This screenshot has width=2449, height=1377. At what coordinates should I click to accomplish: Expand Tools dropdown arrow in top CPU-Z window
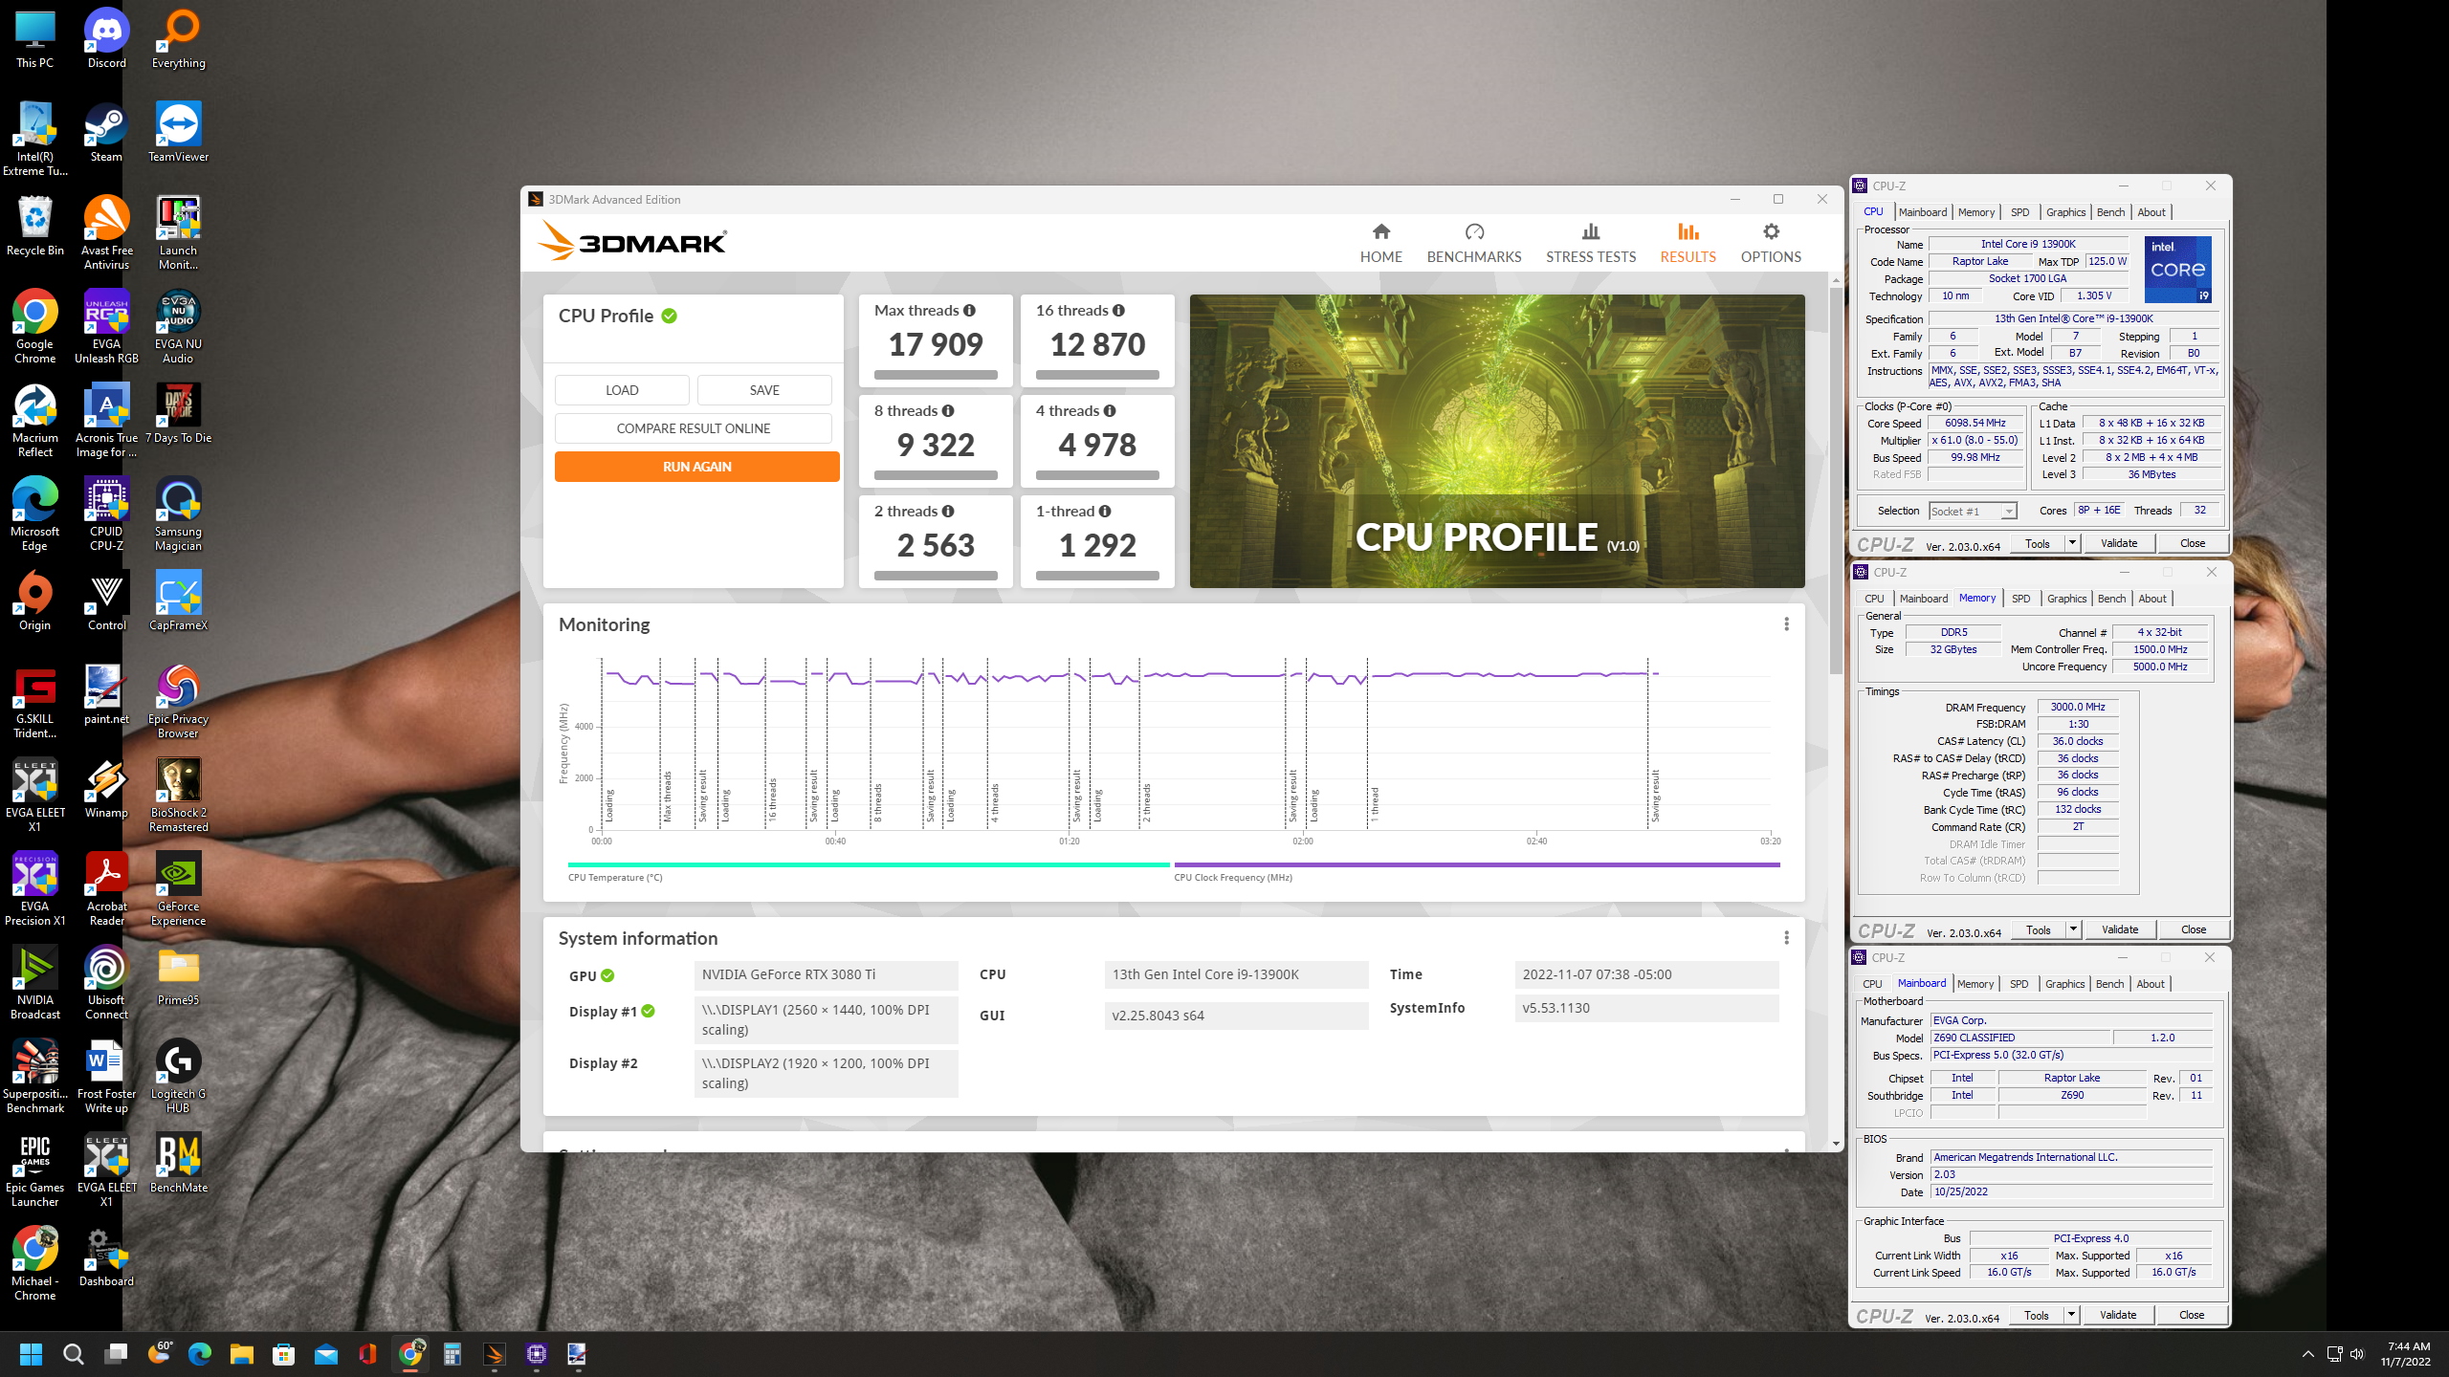pos(2072,543)
